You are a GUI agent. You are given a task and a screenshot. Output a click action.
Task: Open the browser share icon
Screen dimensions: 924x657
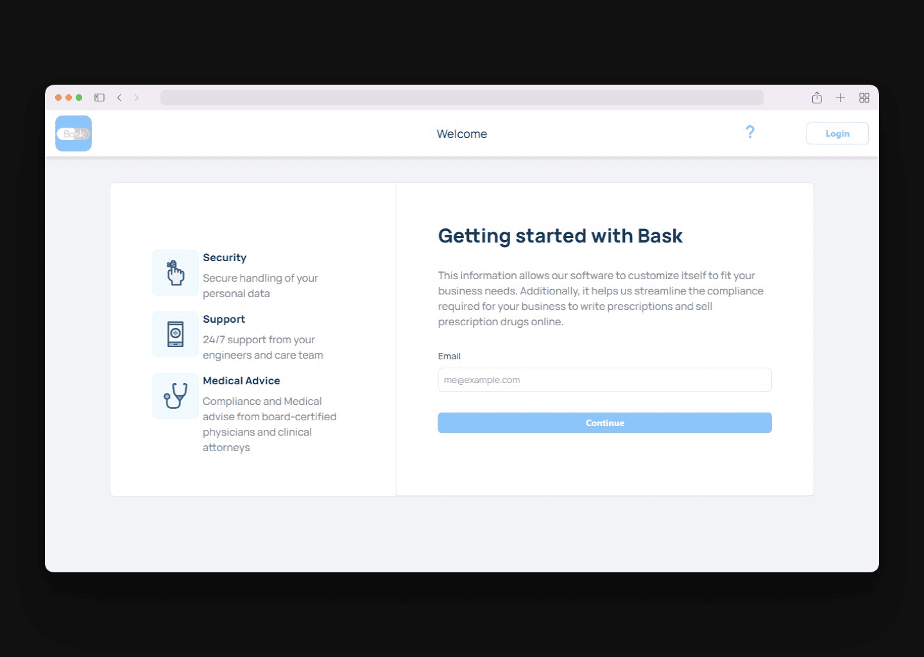(x=817, y=98)
